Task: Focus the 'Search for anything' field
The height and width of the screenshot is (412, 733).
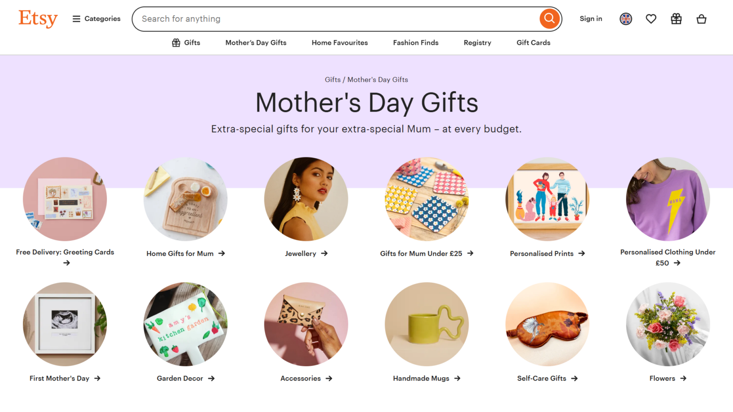Action: (x=334, y=19)
